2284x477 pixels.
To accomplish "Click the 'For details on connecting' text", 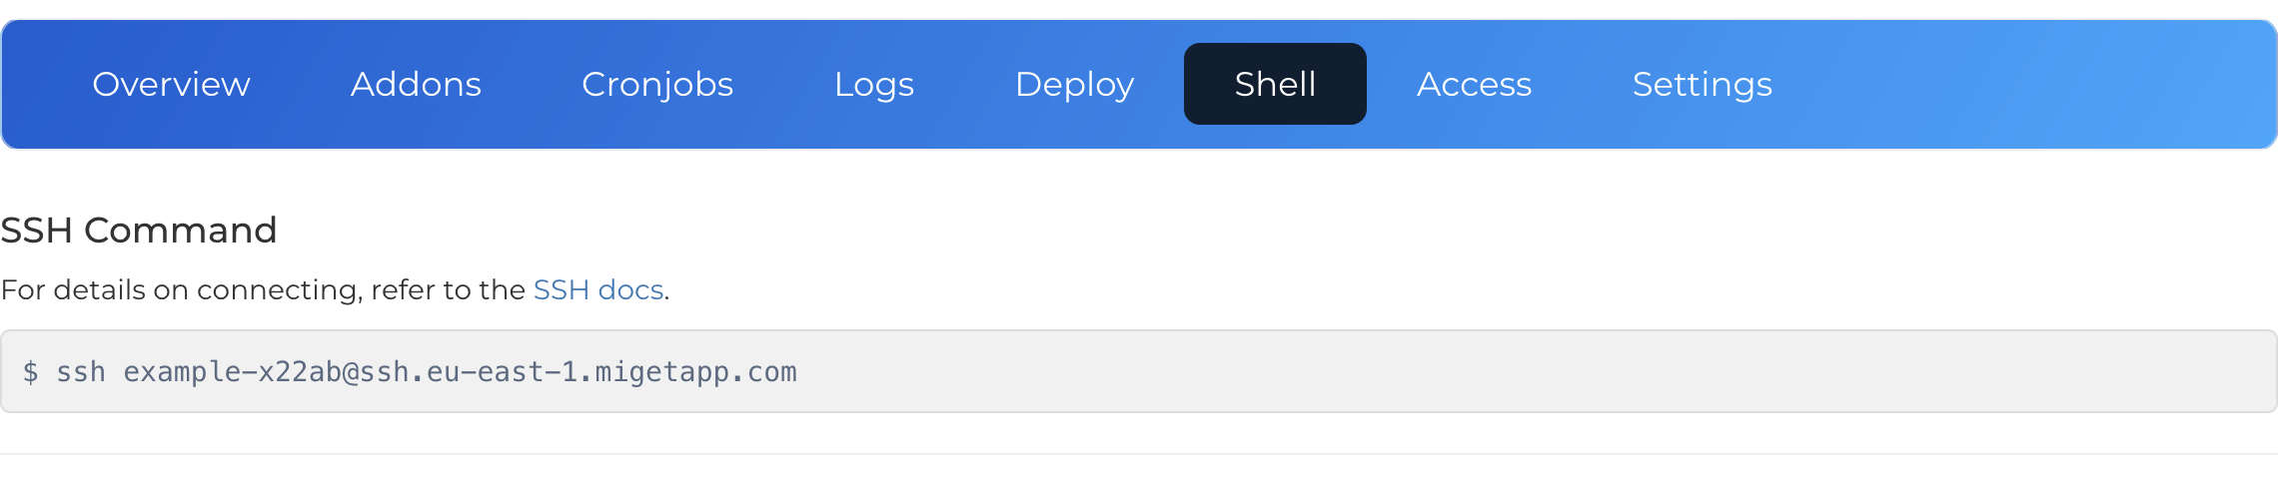I will pos(182,290).
